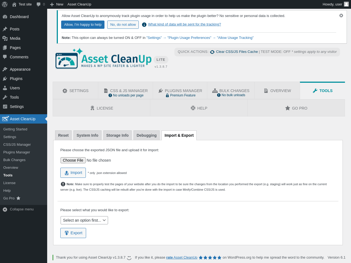Click the New item in admin bar

57,4
